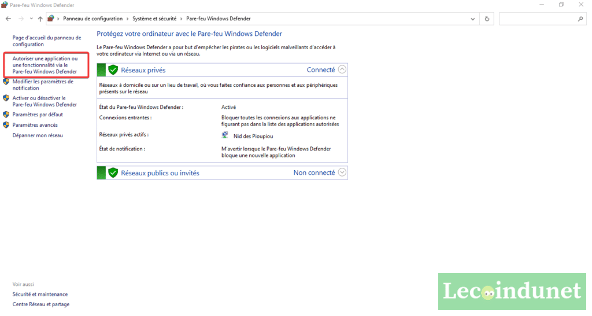Go up one level with Up arrow
592x316 pixels.
click(x=40, y=19)
